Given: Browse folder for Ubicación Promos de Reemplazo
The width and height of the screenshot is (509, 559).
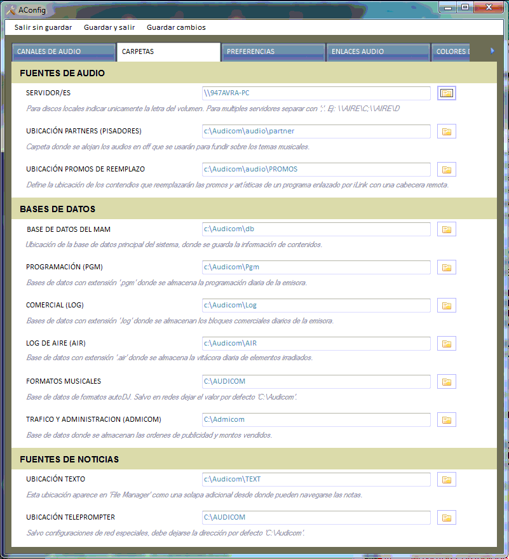Looking at the screenshot, I should [x=446, y=170].
